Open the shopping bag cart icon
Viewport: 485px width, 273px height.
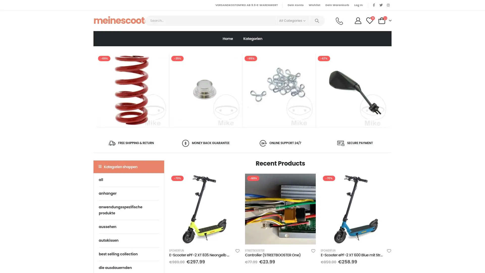pyautogui.click(x=382, y=20)
